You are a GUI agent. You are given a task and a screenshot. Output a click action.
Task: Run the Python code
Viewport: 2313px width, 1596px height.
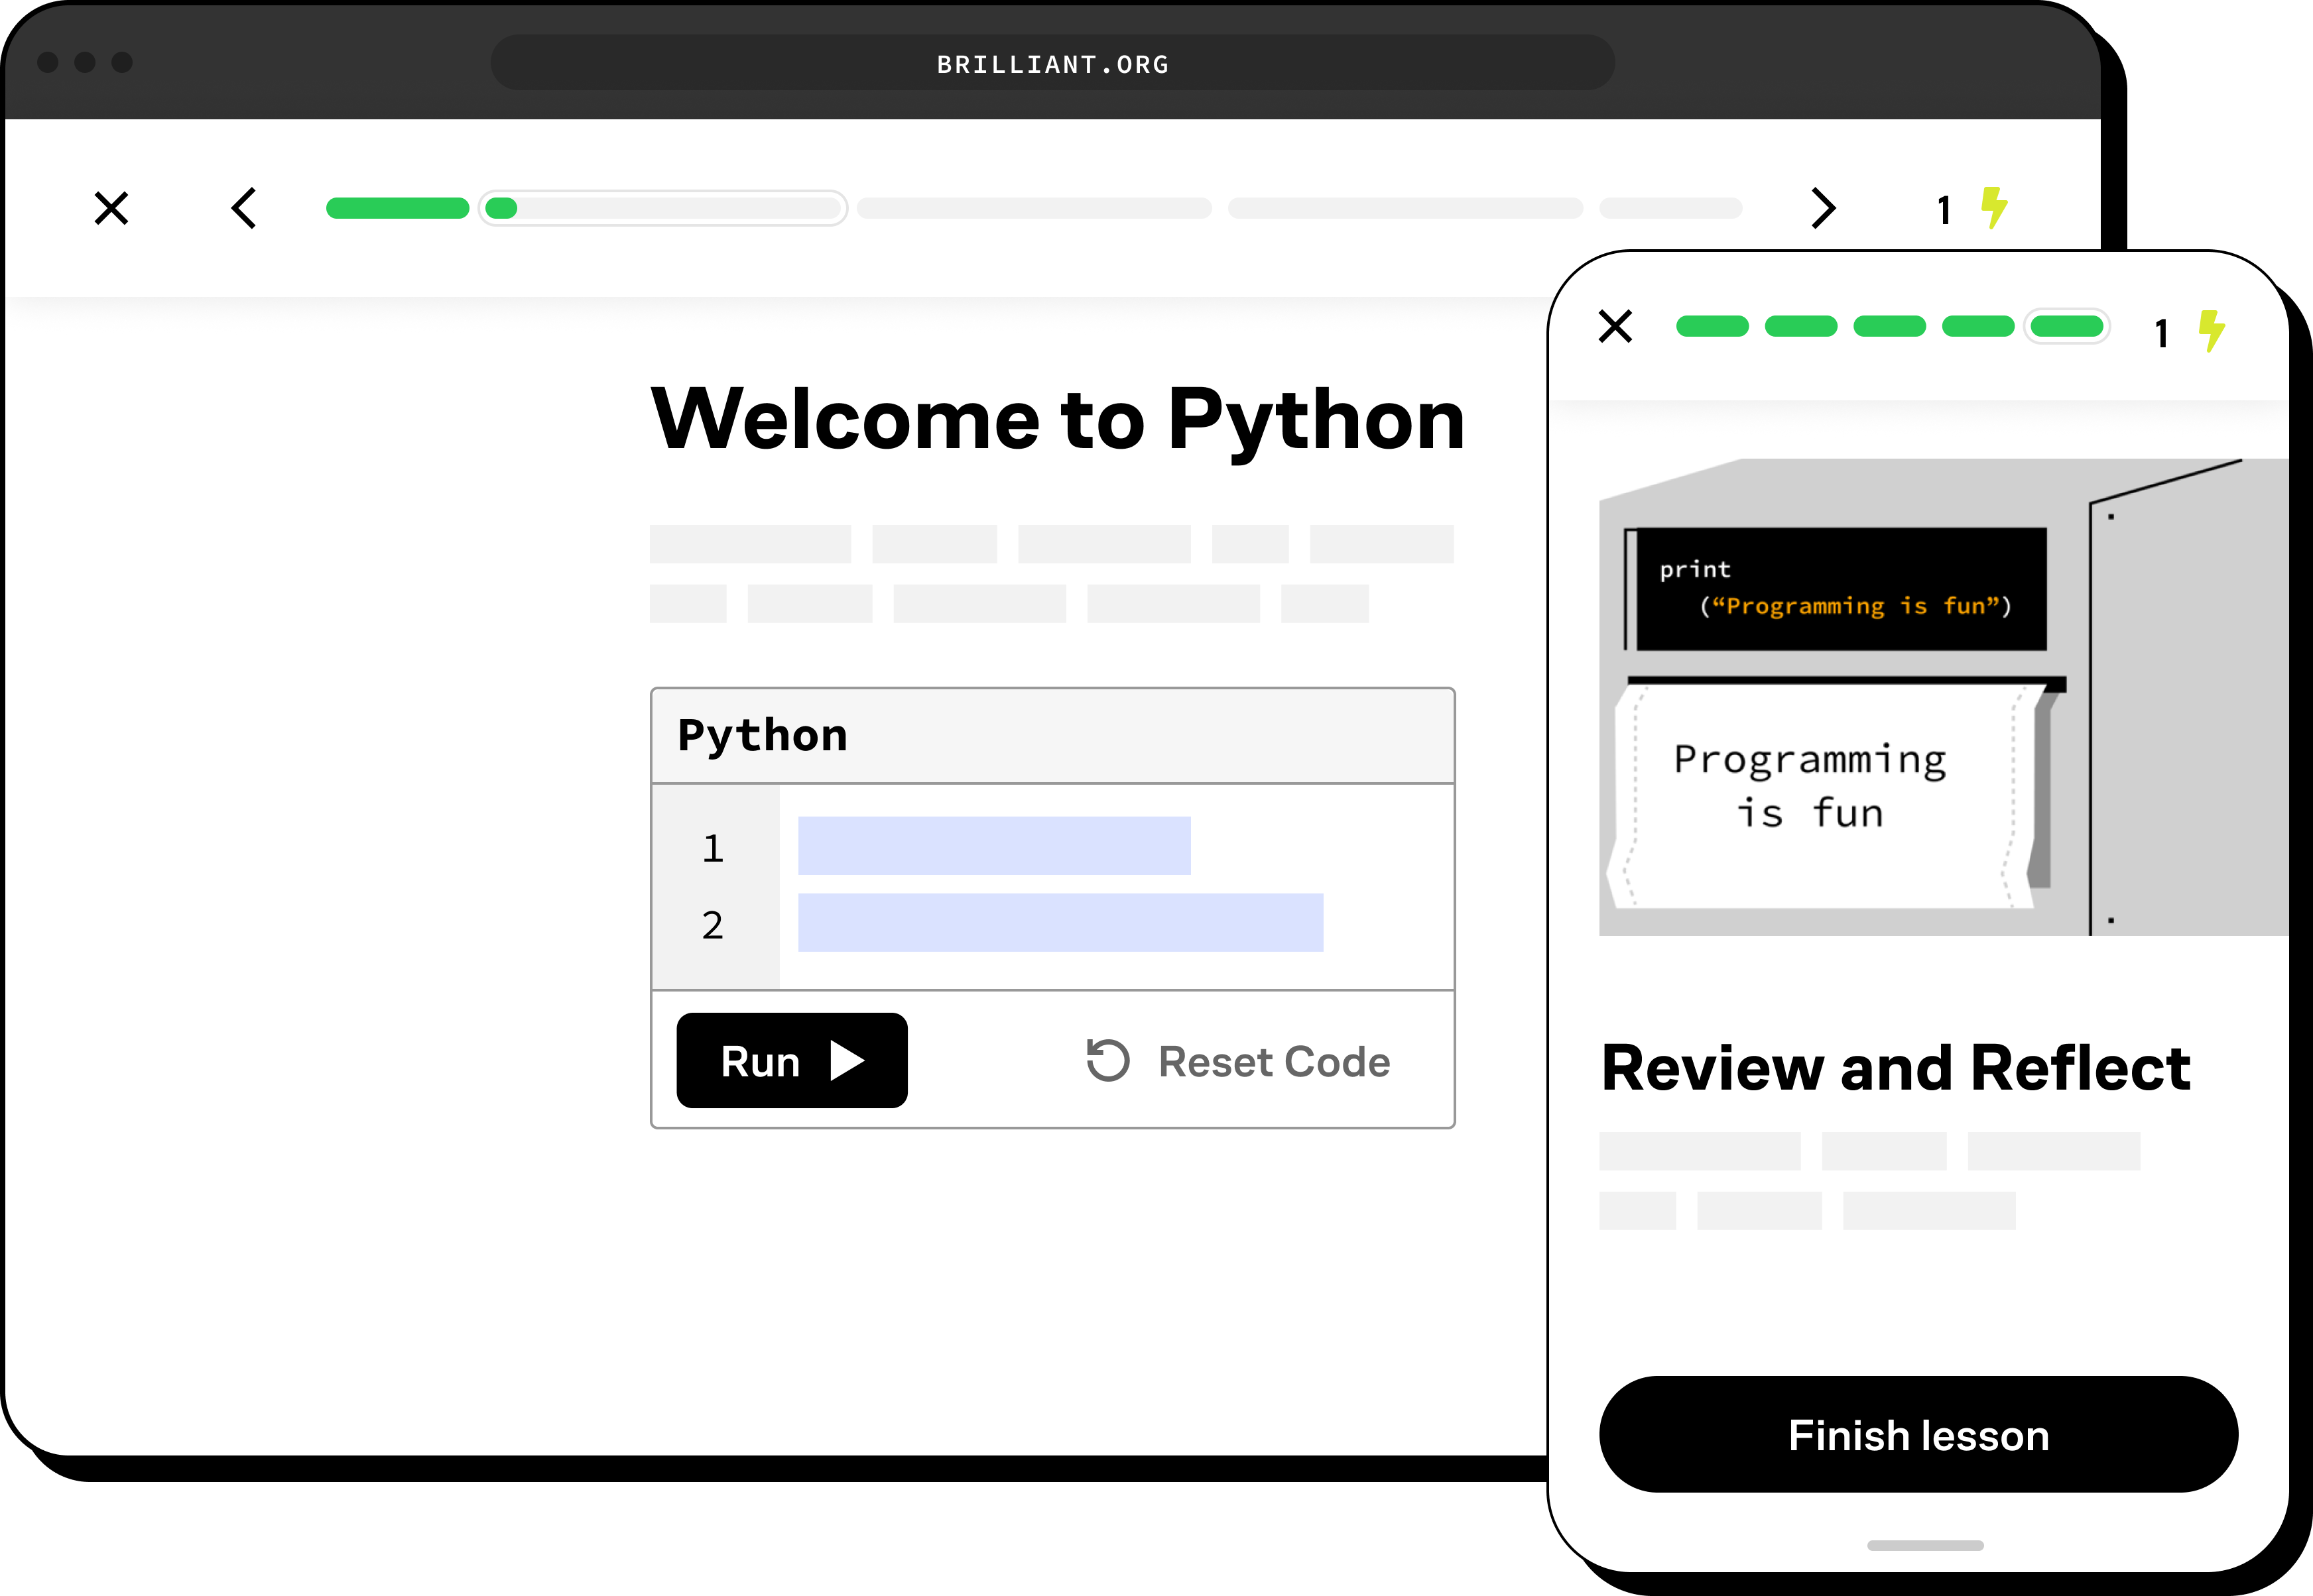[791, 1060]
